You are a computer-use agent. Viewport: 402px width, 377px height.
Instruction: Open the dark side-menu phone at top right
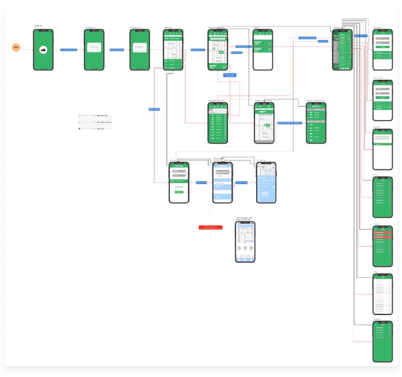[342, 49]
